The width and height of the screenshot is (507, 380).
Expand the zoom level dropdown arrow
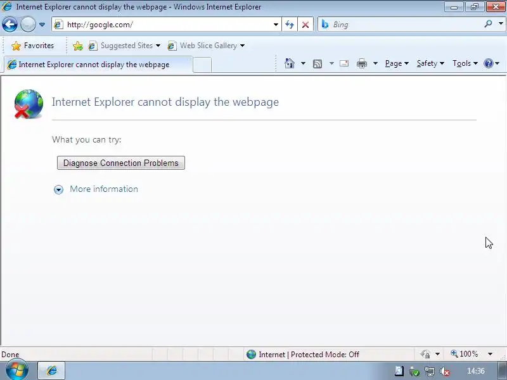(490, 354)
